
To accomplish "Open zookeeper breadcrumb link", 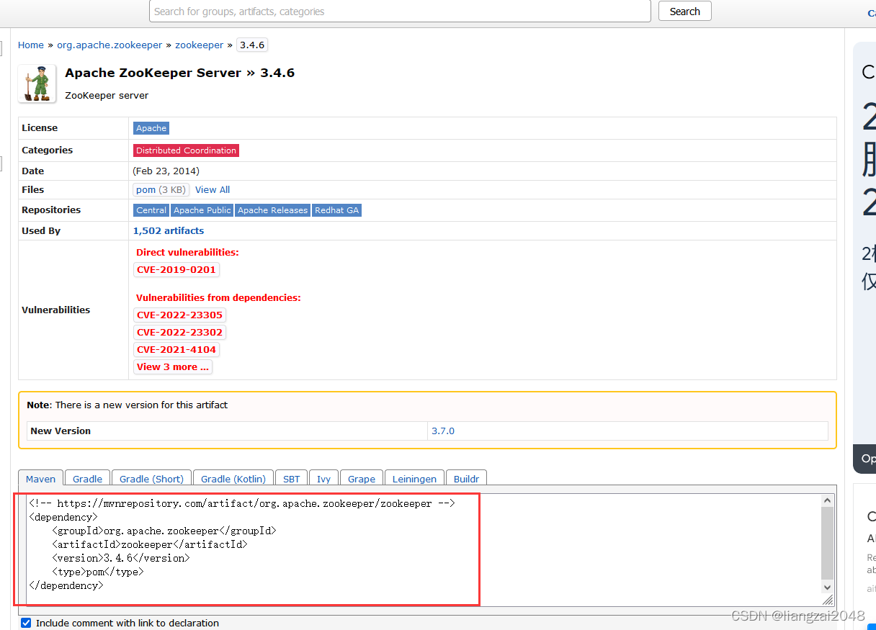I will click(x=200, y=45).
